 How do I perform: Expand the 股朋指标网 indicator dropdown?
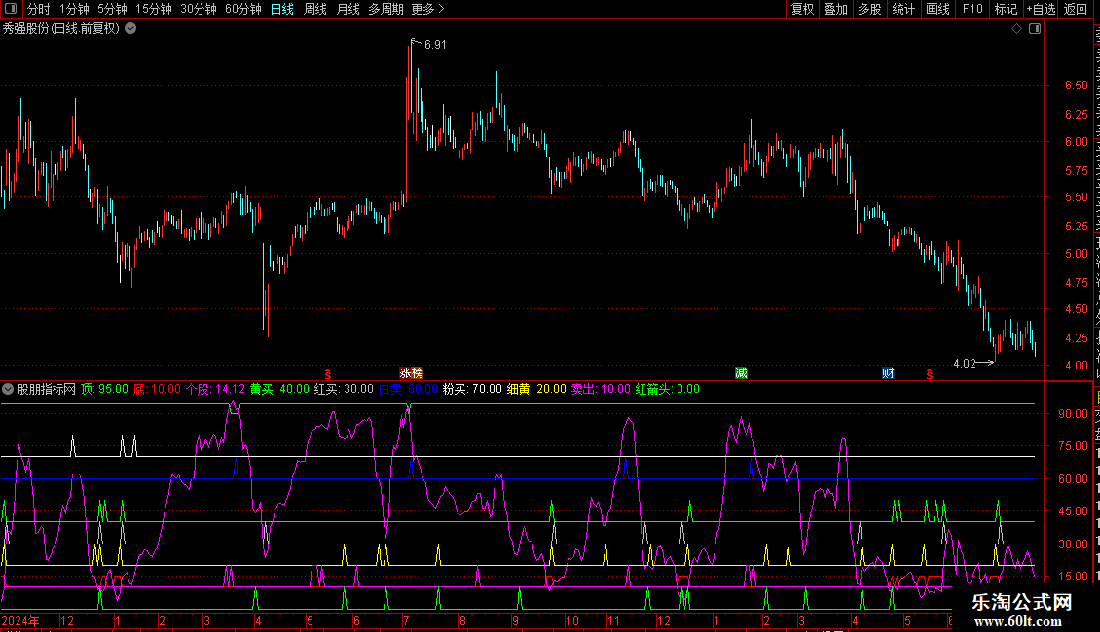click(x=8, y=389)
